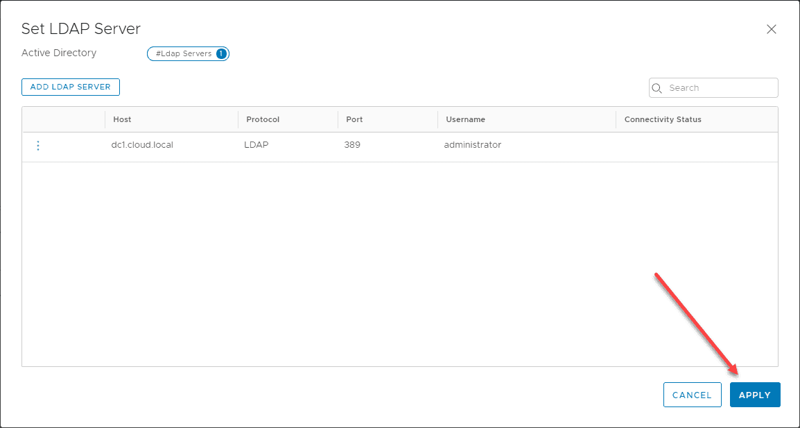This screenshot has height=428, width=800.
Task: Click the magnifying glass search icon
Action: pyautogui.click(x=656, y=87)
